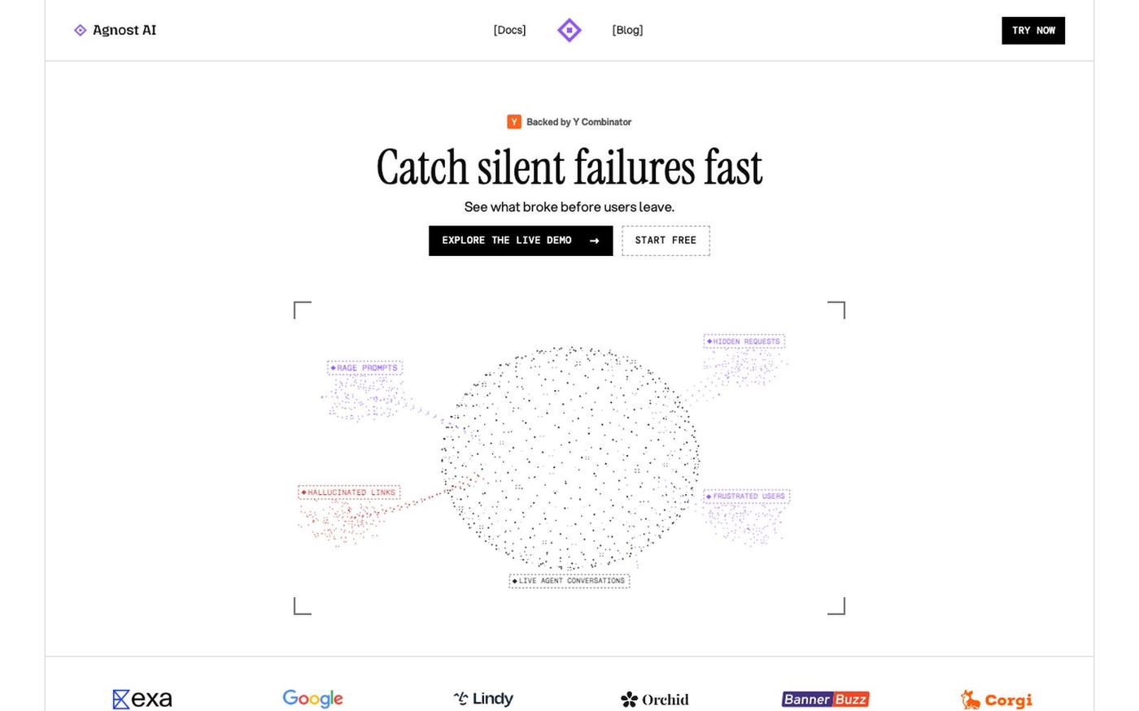Click Explore the Live Demo button
This screenshot has height=711, width=1139.
(x=521, y=241)
